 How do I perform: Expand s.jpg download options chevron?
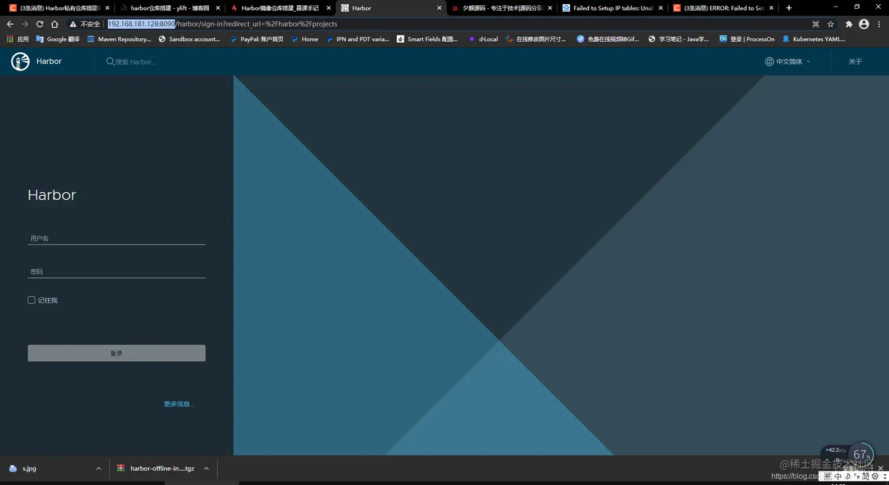coord(98,469)
